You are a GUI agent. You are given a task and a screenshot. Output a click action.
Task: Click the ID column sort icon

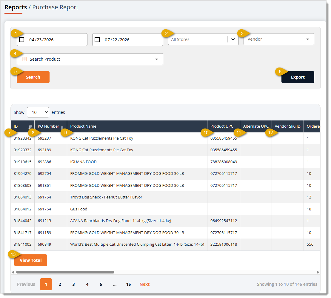30,127
